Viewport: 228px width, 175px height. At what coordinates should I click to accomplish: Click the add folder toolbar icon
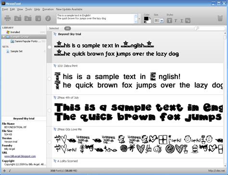tap(18, 18)
